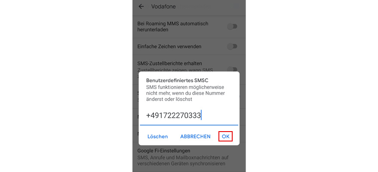Select the Vodafone header title

point(163,6)
